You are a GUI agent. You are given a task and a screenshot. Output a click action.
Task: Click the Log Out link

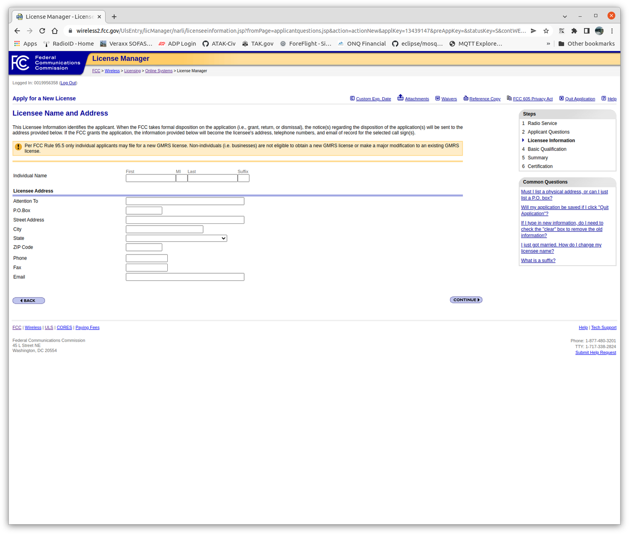pos(68,83)
